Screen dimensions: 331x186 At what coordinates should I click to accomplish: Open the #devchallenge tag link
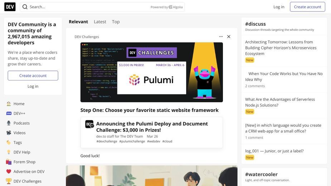click(x=107, y=141)
